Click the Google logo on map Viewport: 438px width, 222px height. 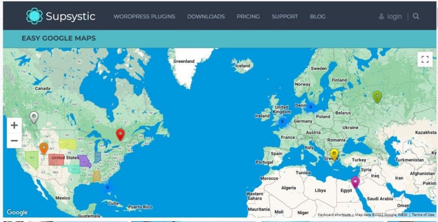pyautogui.click(x=17, y=213)
